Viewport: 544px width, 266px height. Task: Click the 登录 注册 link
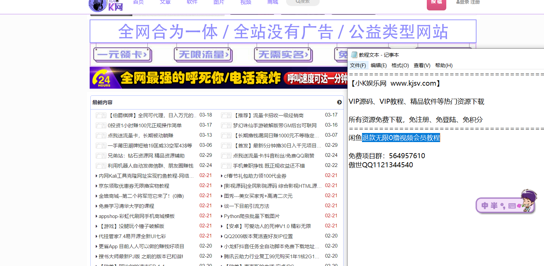coord(468,2)
